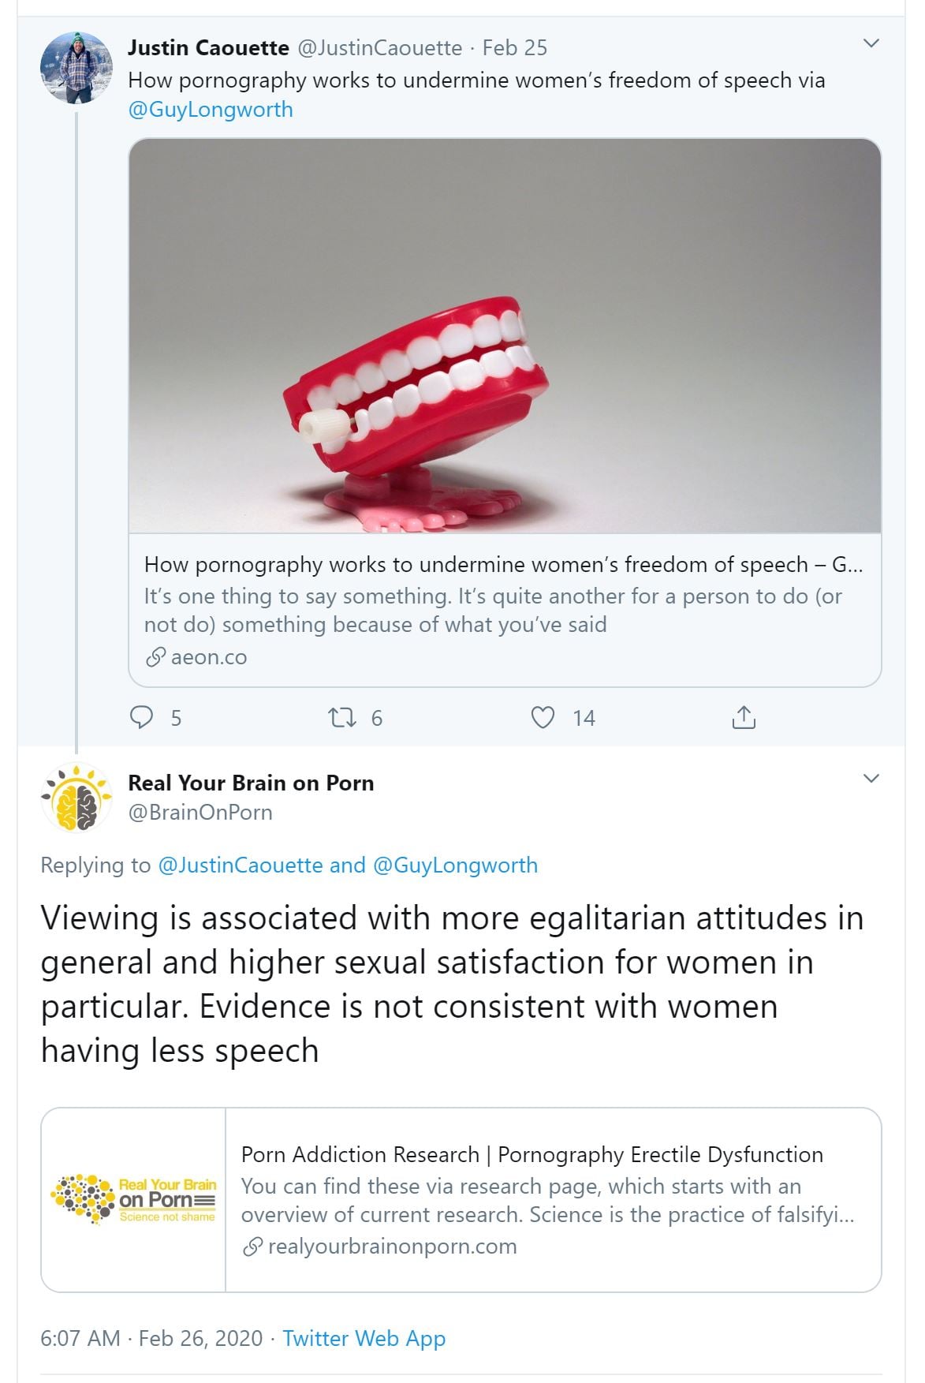Screen dimensions: 925x1383
Task: Retweet Justin Caouette's tweet
Action: tap(342, 717)
